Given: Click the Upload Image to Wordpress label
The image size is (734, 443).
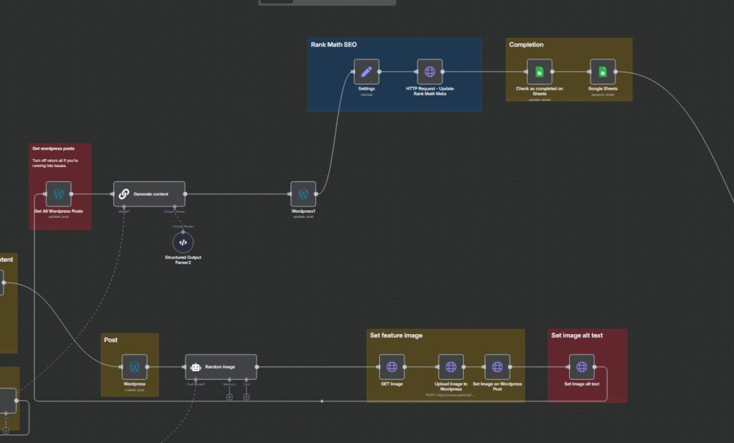Looking at the screenshot, I should 451,386.
